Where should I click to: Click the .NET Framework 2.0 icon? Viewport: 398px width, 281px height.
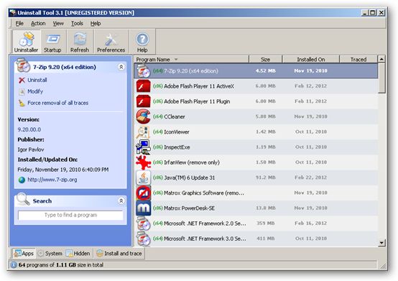pyautogui.click(x=144, y=223)
